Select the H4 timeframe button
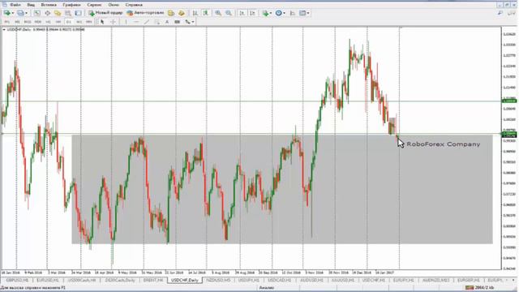Screen dimensions: 519x292 (x=58, y=22)
